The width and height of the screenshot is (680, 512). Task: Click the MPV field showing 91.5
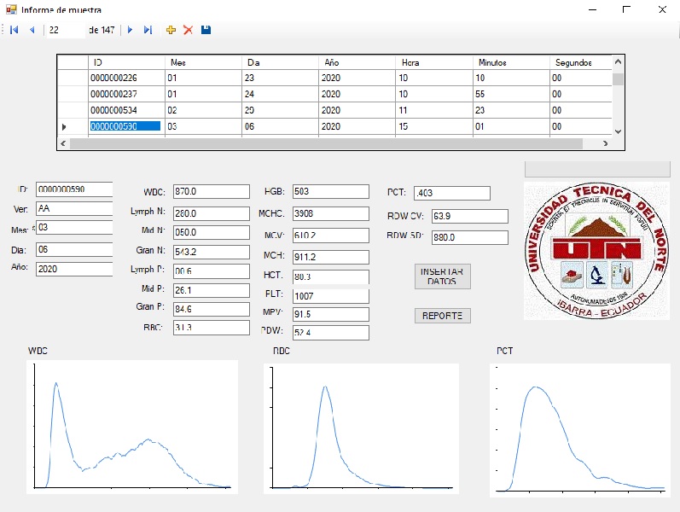(x=331, y=314)
